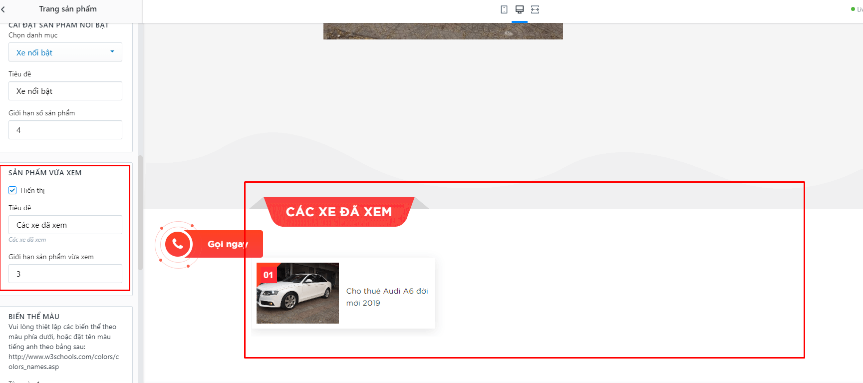Click the CÁC XE ĐÃ XEM heading banner

tap(339, 212)
